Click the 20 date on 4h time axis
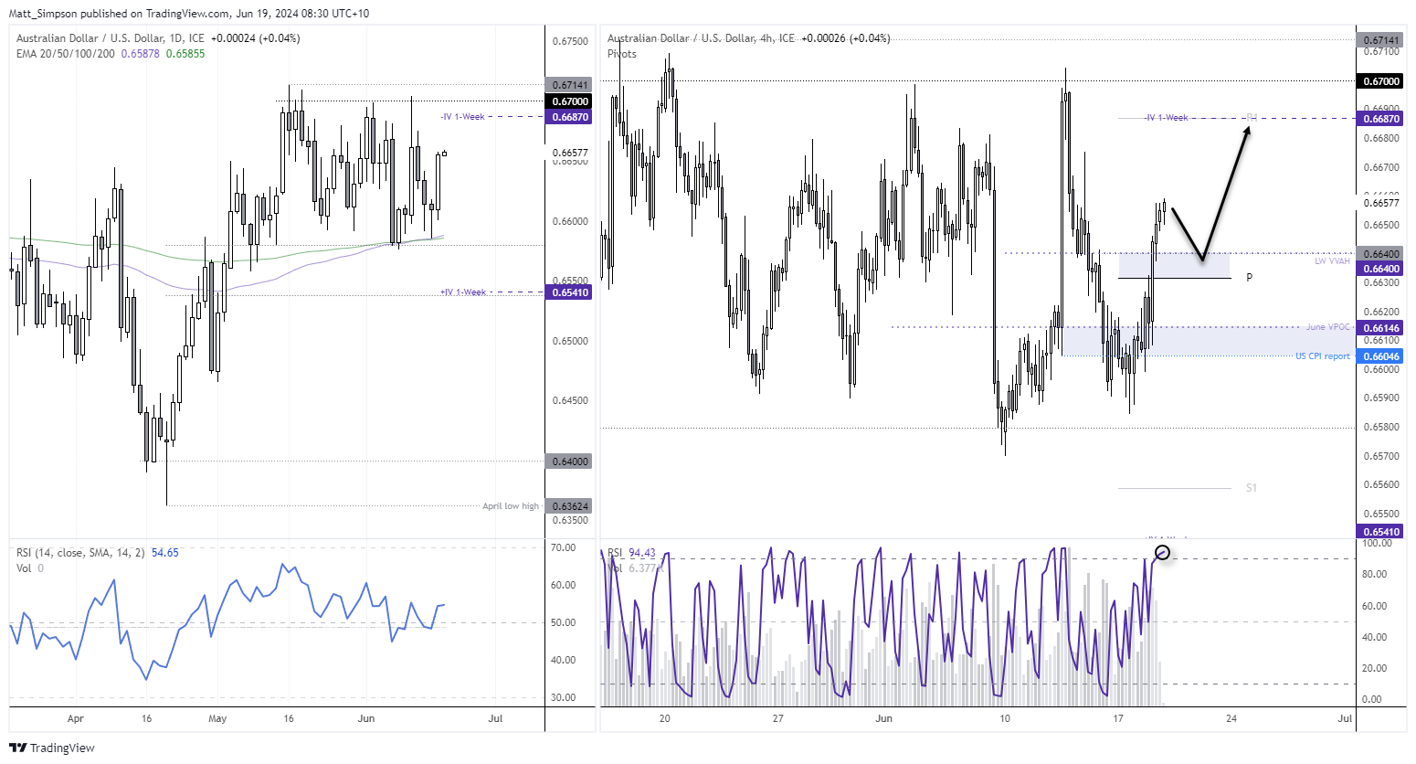The height and width of the screenshot is (764, 1416). [664, 718]
